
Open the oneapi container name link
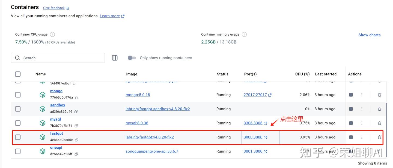tap(56, 148)
